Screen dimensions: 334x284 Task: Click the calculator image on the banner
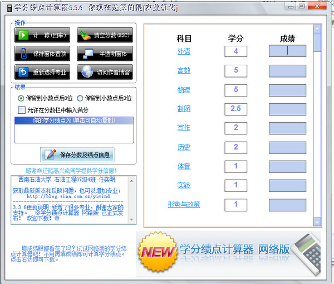[x=307, y=253]
